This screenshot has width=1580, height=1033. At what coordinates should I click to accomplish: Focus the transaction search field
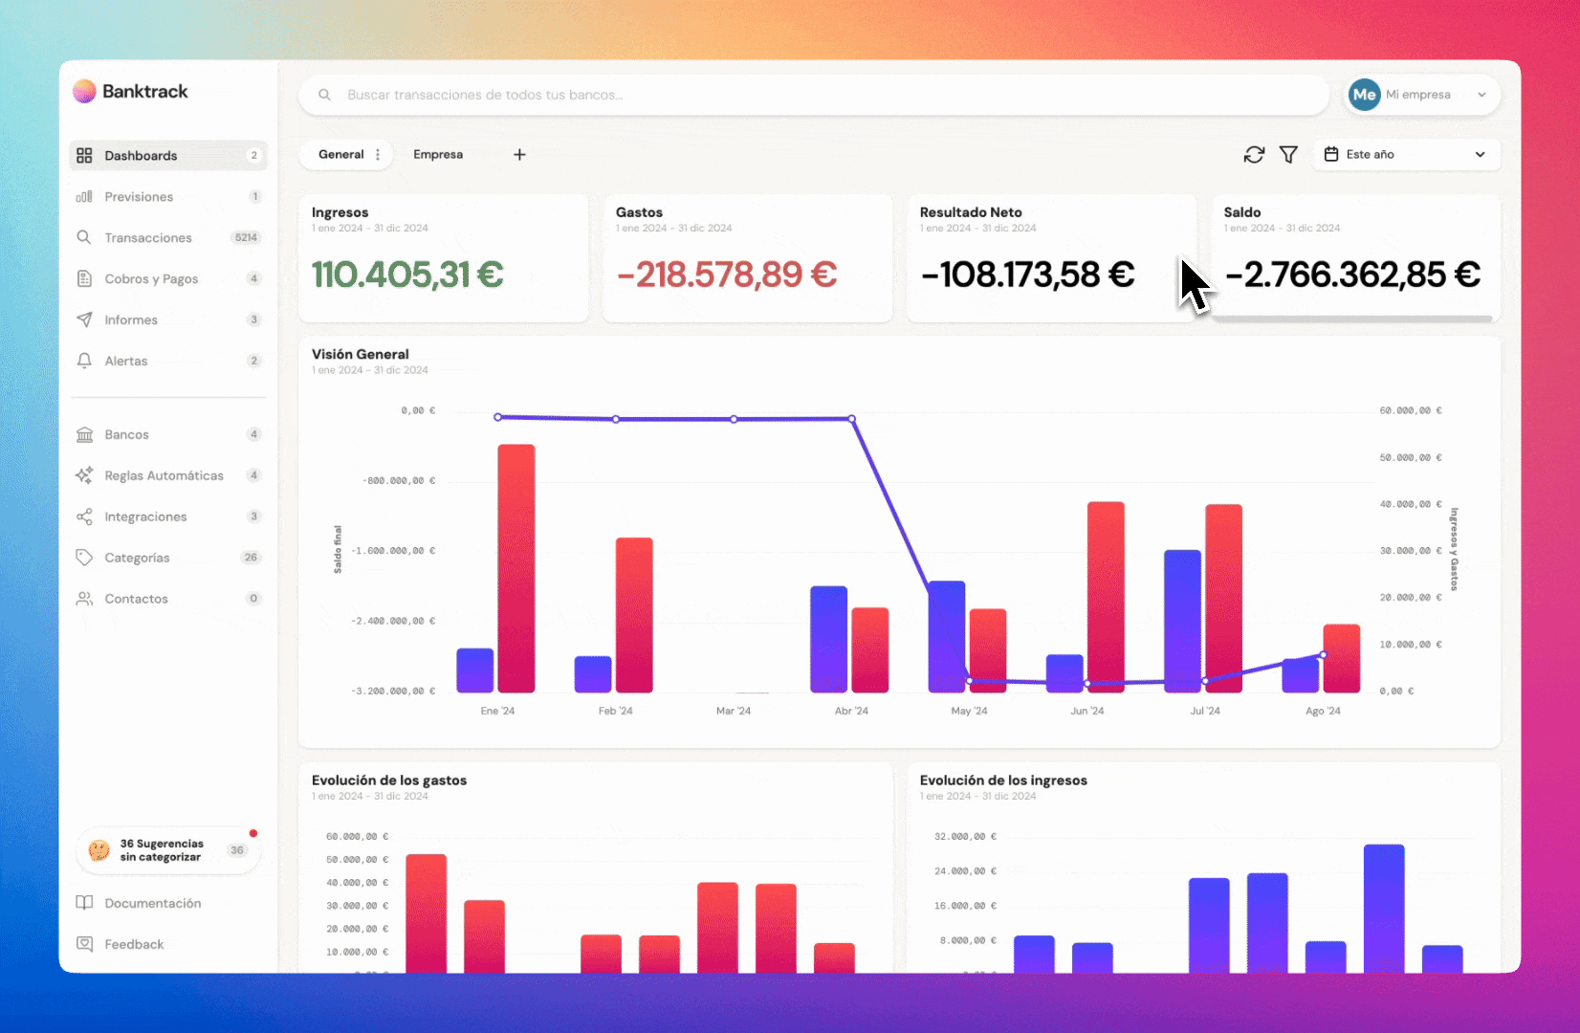pos(813,95)
